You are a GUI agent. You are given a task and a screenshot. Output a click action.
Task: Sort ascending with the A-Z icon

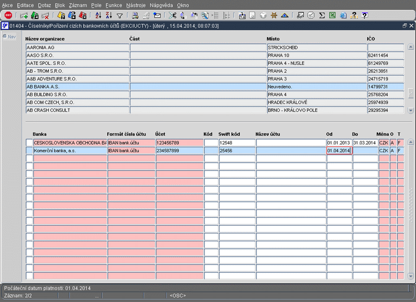coord(98,16)
